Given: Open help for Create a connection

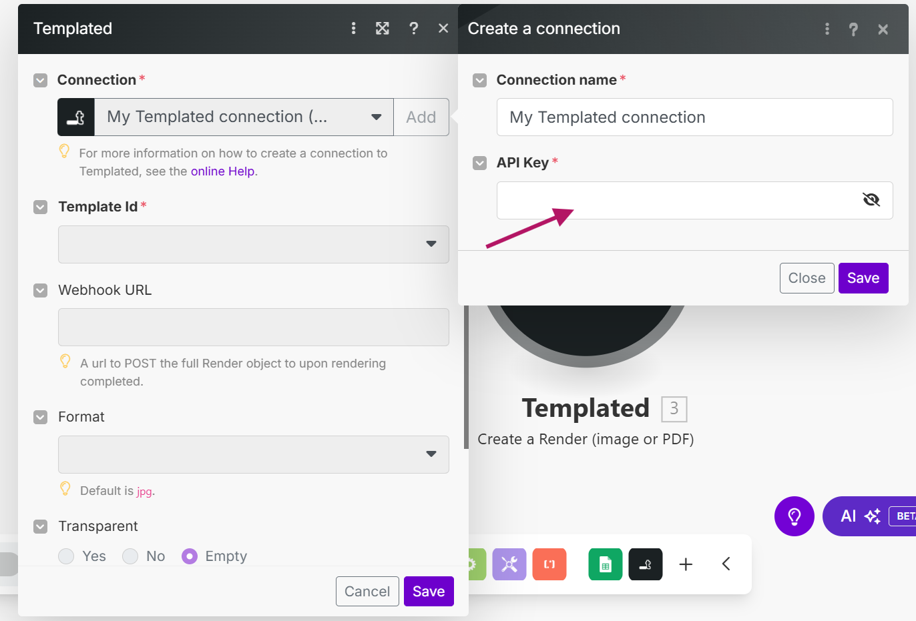Looking at the screenshot, I should click(x=853, y=29).
